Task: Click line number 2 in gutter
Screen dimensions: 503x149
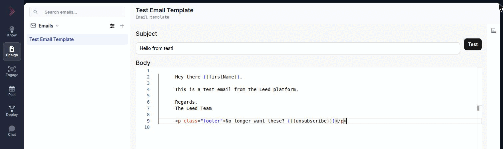Action: pyautogui.click(x=148, y=77)
